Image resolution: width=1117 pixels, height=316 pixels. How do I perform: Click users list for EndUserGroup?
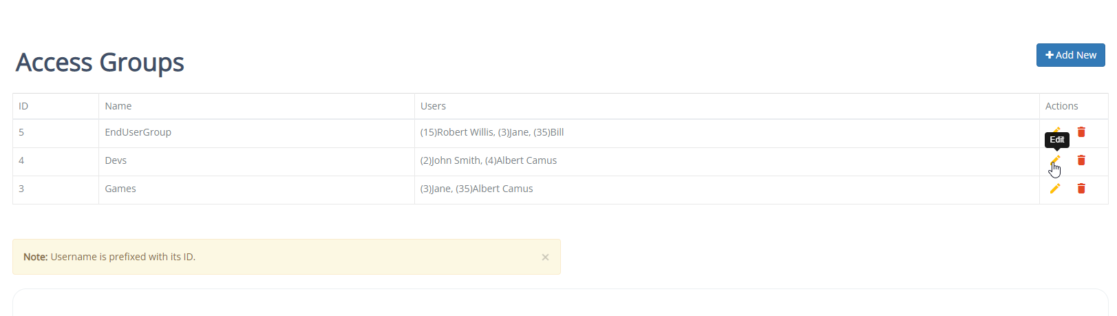click(727, 132)
